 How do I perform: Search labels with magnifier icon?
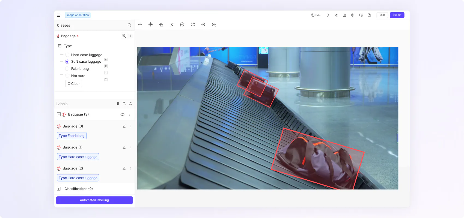point(124,104)
